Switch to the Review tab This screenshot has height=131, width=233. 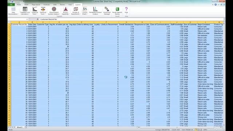[62, 5]
